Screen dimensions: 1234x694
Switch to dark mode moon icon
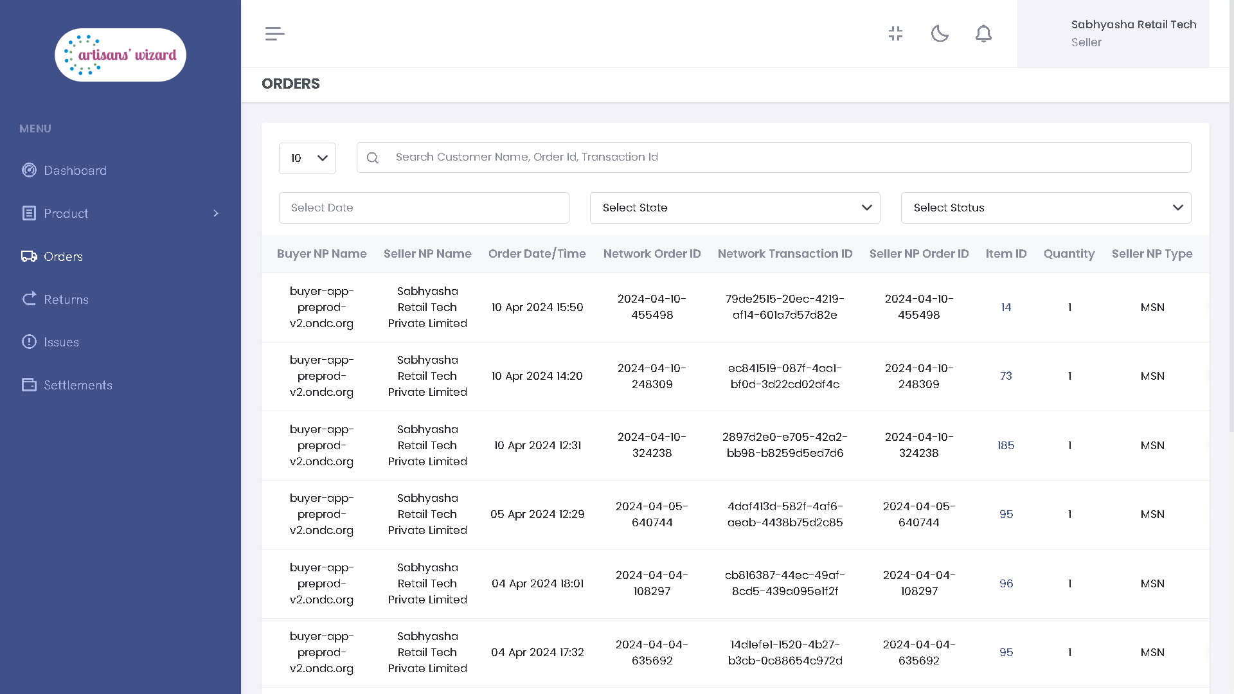pyautogui.click(x=940, y=33)
